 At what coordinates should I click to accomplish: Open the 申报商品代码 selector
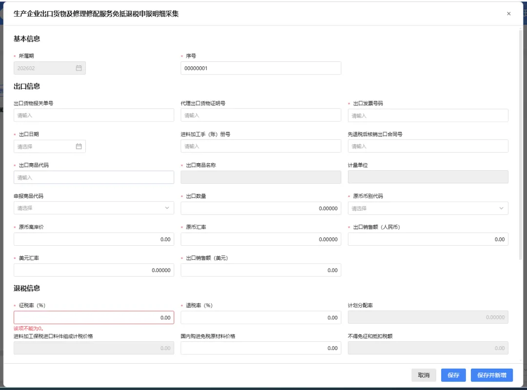click(93, 208)
